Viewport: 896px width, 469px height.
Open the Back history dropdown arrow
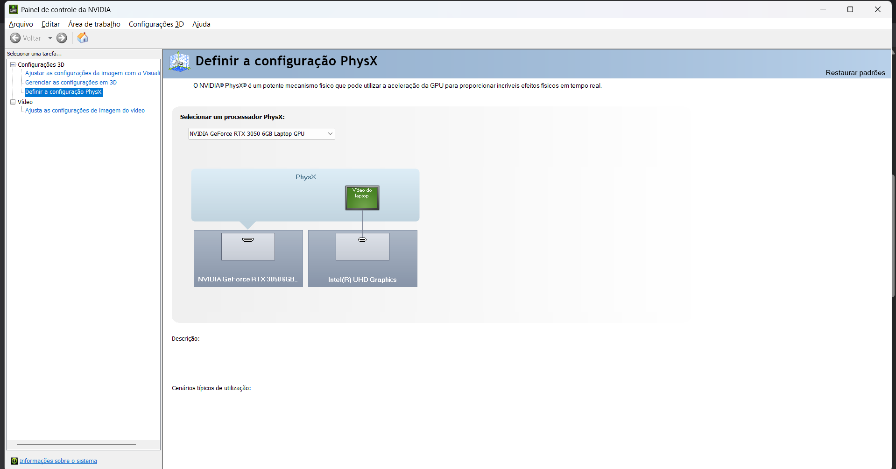(50, 38)
